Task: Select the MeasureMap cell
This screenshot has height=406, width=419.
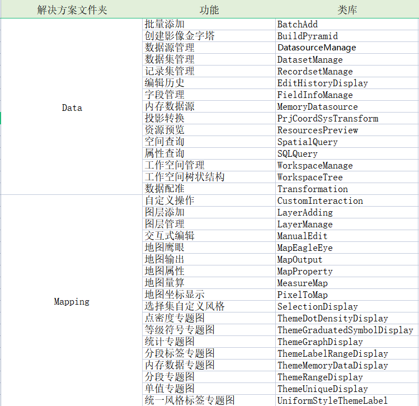Action: point(347,283)
